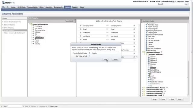Select Set Value to Null radio button

coord(89,56)
